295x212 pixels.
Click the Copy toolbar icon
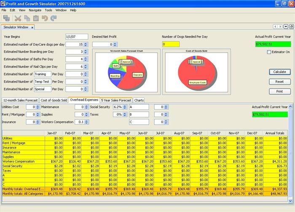pyautogui.click(x=27, y=18)
